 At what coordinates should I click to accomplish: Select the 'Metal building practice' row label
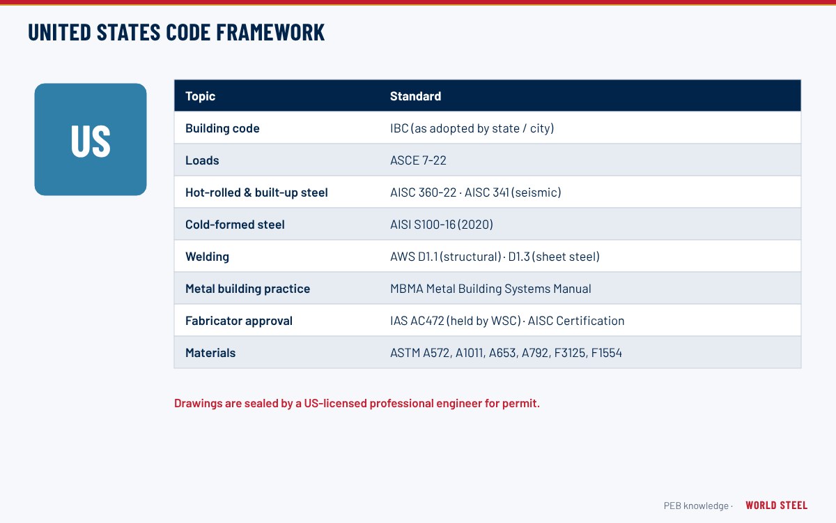pyautogui.click(x=247, y=289)
